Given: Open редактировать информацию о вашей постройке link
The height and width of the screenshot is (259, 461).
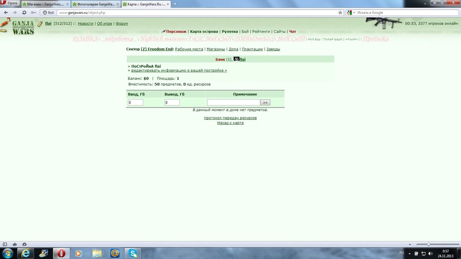Looking at the screenshot, I should coord(179,70).
